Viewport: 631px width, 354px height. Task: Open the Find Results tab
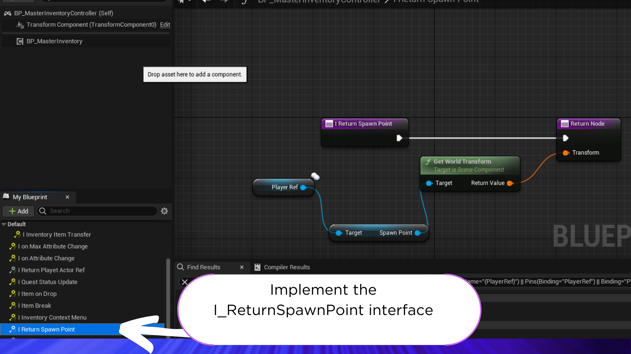point(203,267)
